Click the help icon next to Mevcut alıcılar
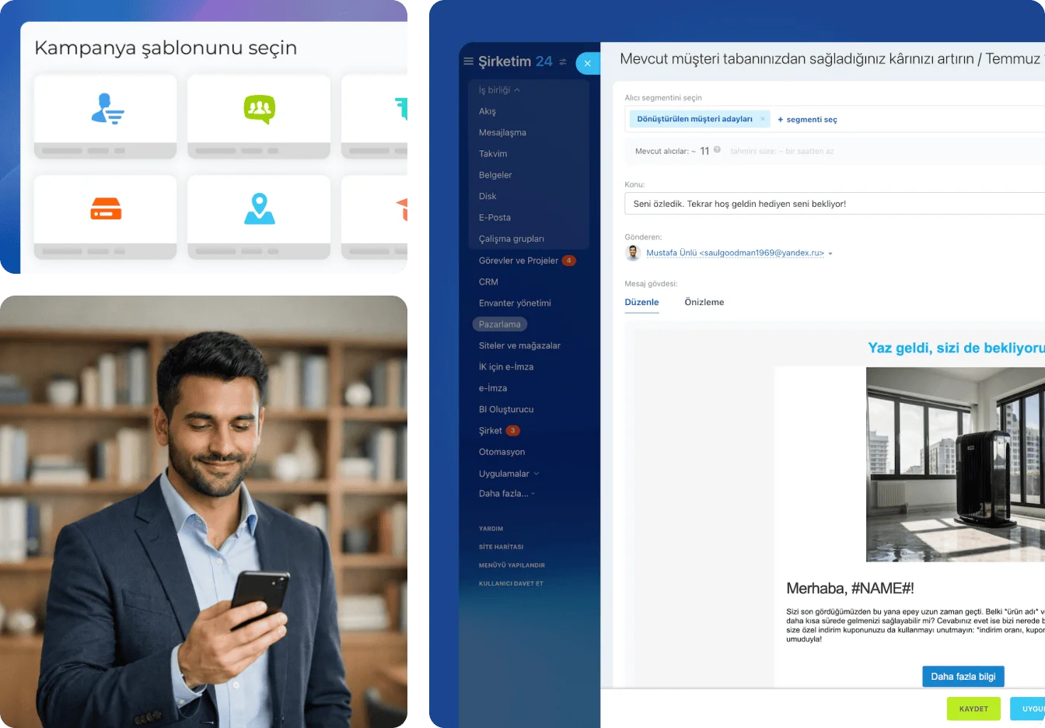The height and width of the screenshot is (728, 1045). pos(717,150)
